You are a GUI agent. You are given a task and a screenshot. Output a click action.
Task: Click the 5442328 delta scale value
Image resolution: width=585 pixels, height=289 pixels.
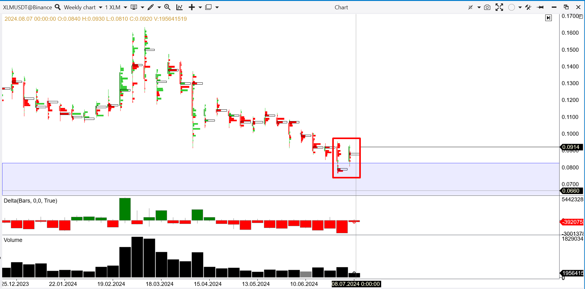click(572, 199)
